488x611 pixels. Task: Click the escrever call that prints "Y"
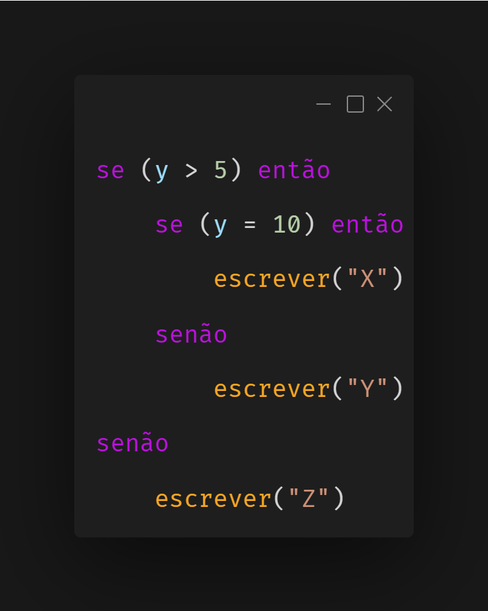pyautogui.click(x=272, y=389)
